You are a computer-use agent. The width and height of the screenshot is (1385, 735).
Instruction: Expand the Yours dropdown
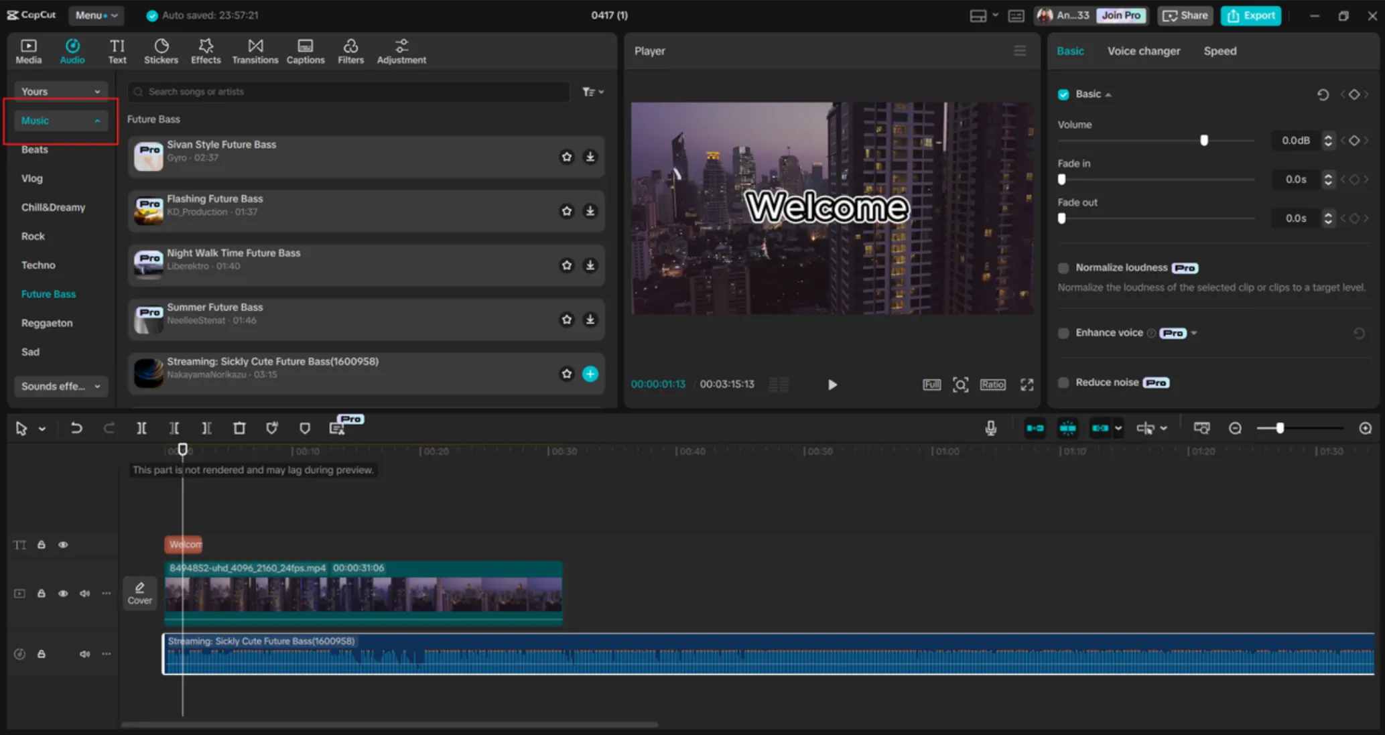click(x=60, y=91)
